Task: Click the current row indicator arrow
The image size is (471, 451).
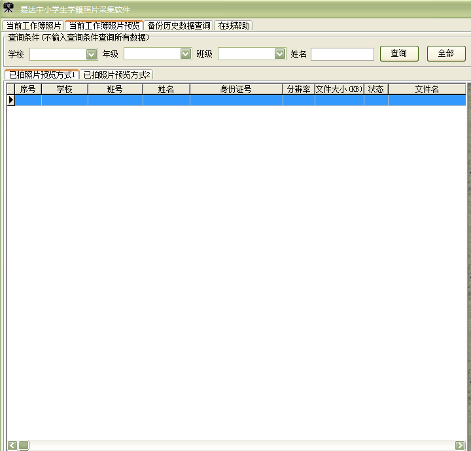Action: pyautogui.click(x=10, y=100)
